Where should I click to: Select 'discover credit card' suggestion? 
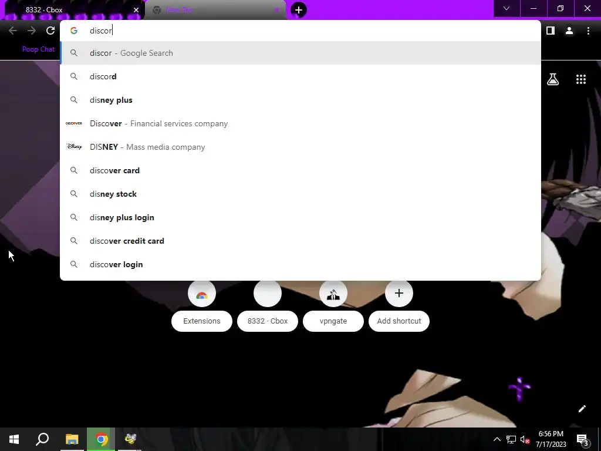[300, 241]
